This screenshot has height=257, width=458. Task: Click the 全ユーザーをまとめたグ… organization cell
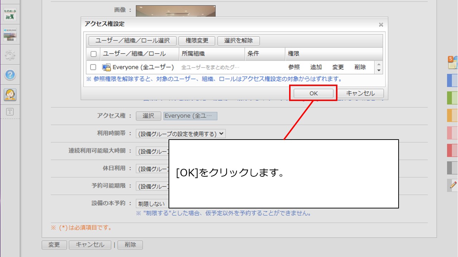pyautogui.click(x=210, y=67)
